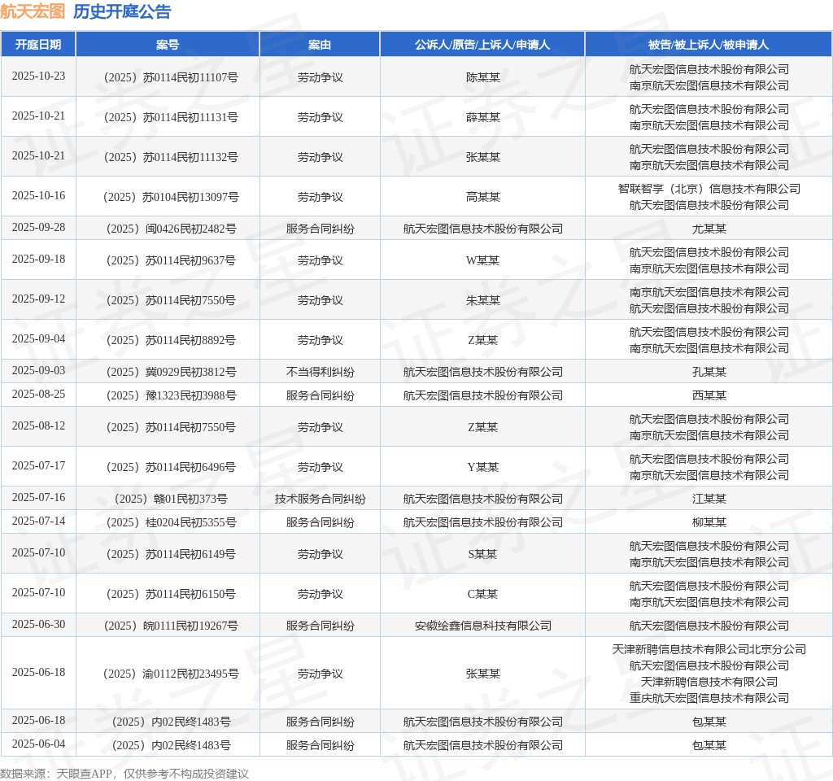Select the 开庭日期 column header
Viewport: 833px width, 781px height.
(x=38, y=45)
